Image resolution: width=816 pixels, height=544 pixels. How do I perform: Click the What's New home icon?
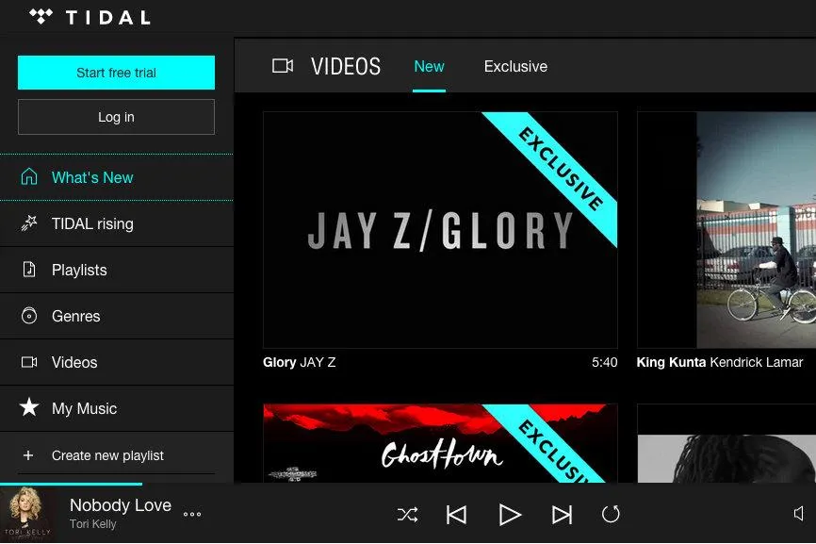(x=29, y=177)
